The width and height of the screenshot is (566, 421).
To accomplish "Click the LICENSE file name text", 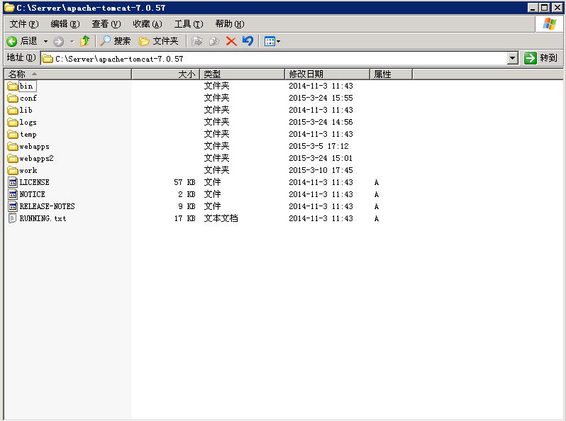I will click(34, 182).
